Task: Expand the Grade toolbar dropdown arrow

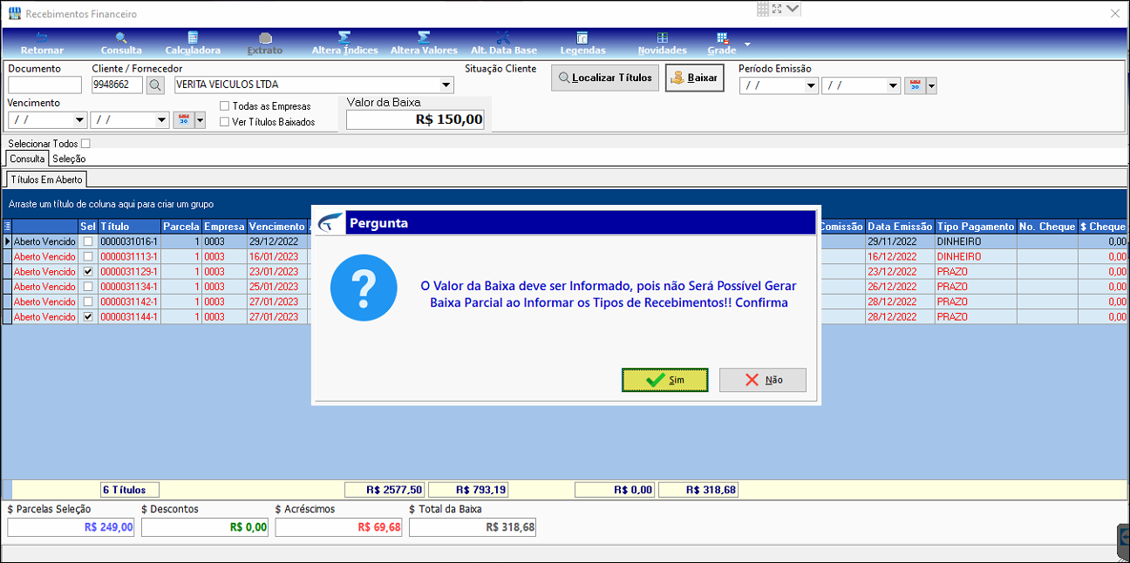Action: (x=746, y=44)
